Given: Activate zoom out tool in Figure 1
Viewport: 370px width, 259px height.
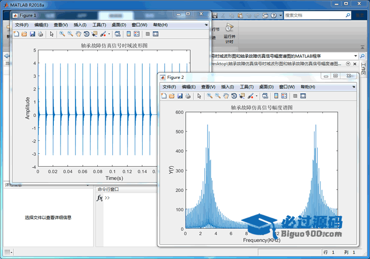Looking at the screenshot, I should (70, 34).
